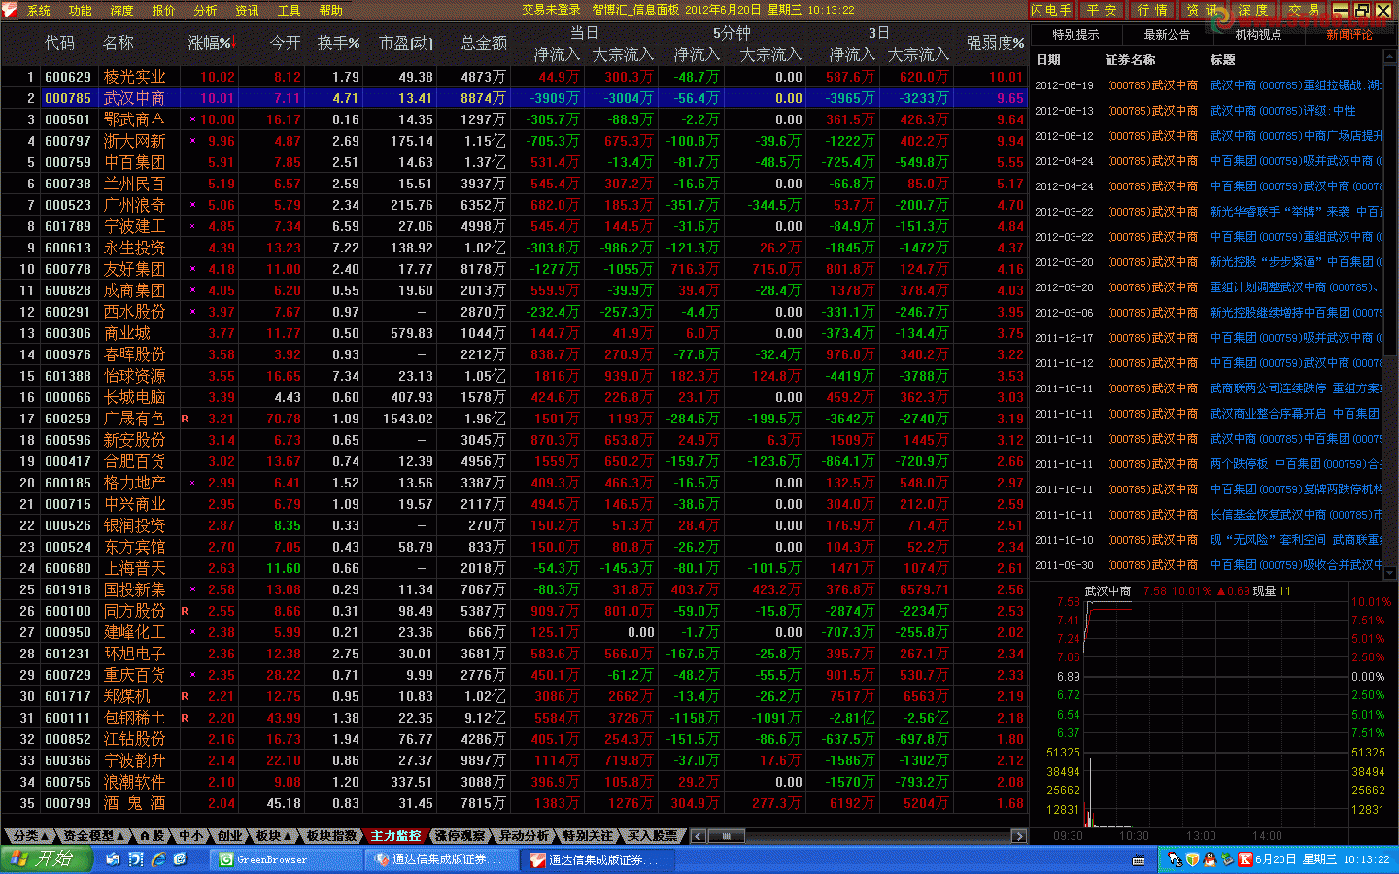The image size is (1399, 874).
Task: Sort by 换手% column header
Action: click(338, 43)
